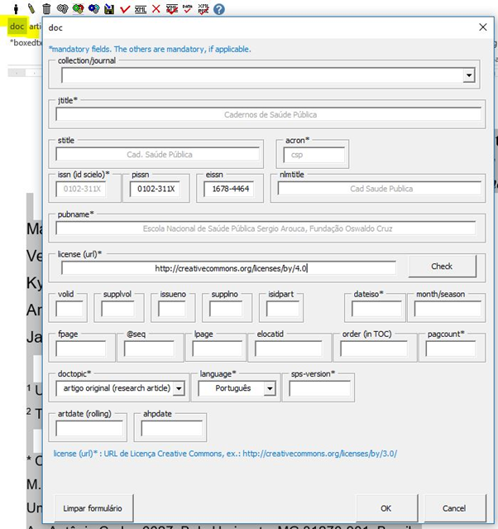Click the green and red gears icon
498x529 pixels.
click(x=79, y=9)
